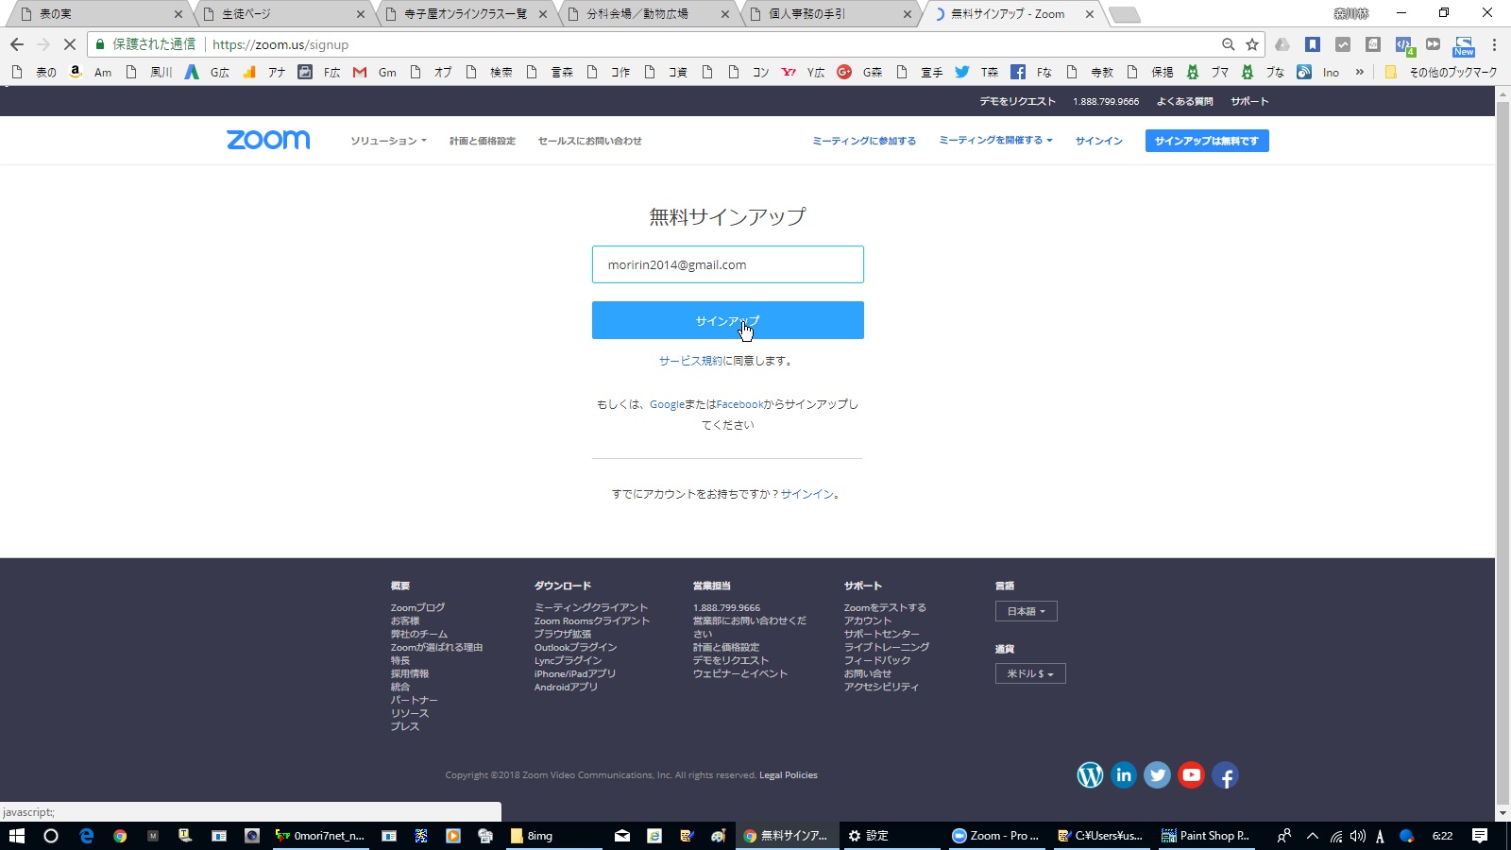Click the blue サインアップ submit button
The width and height of the screenshot is (1511, 850).
click(x=727, y=320)
